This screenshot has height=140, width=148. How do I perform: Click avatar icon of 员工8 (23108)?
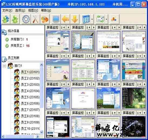tap(17, 116)
